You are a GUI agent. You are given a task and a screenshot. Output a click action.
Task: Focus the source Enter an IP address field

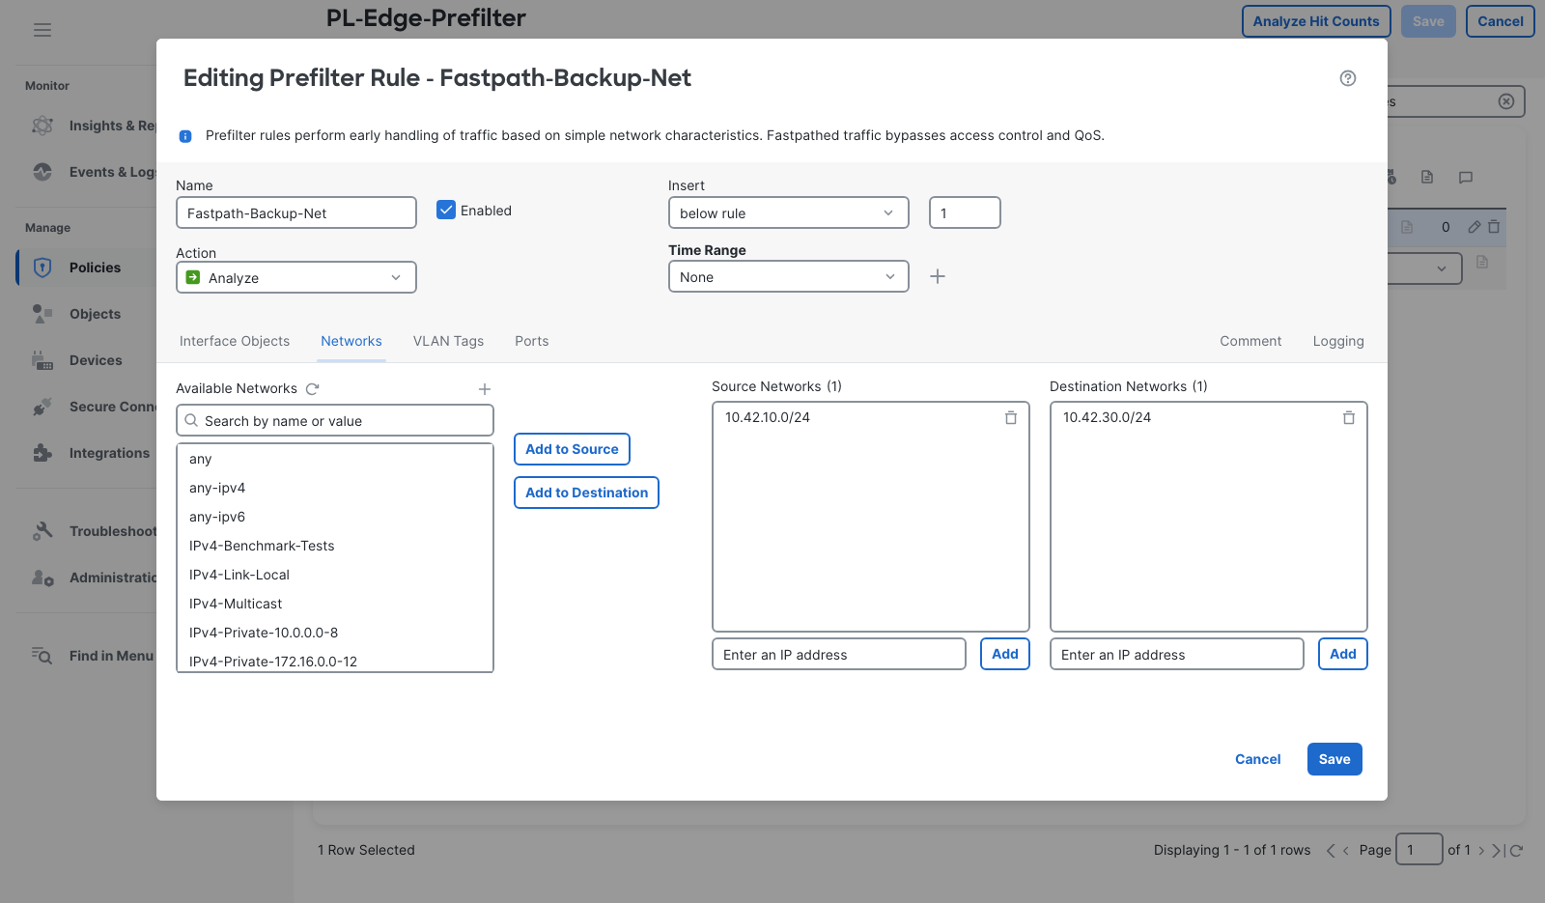839,654
